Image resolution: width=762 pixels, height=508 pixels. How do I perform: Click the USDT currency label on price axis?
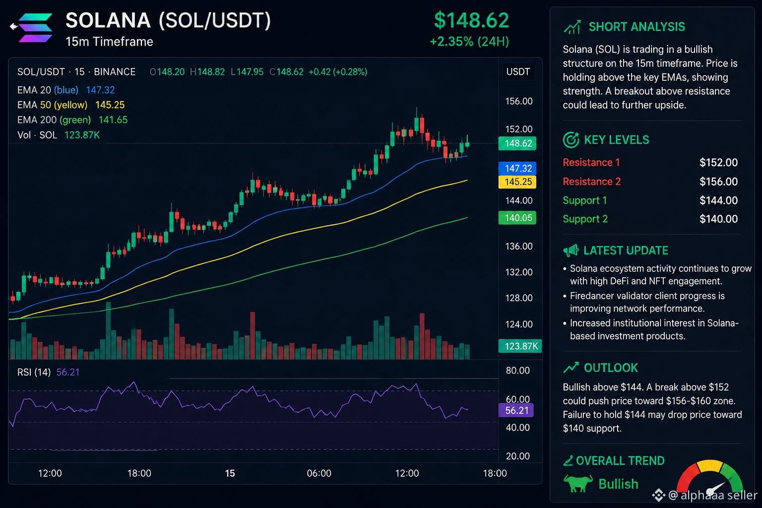(518, 72)
